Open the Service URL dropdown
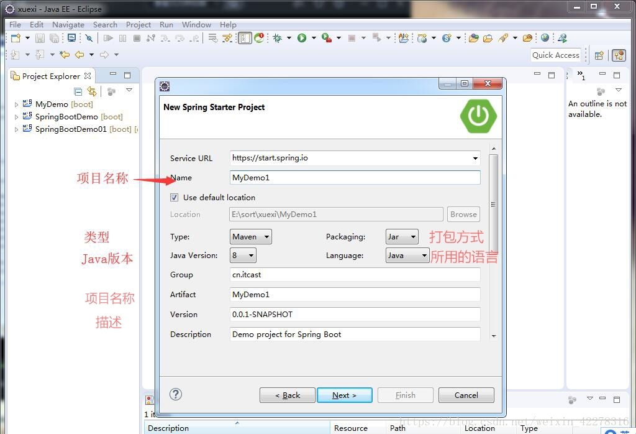This screenshot has width=636, height=434. coord(475,158)
